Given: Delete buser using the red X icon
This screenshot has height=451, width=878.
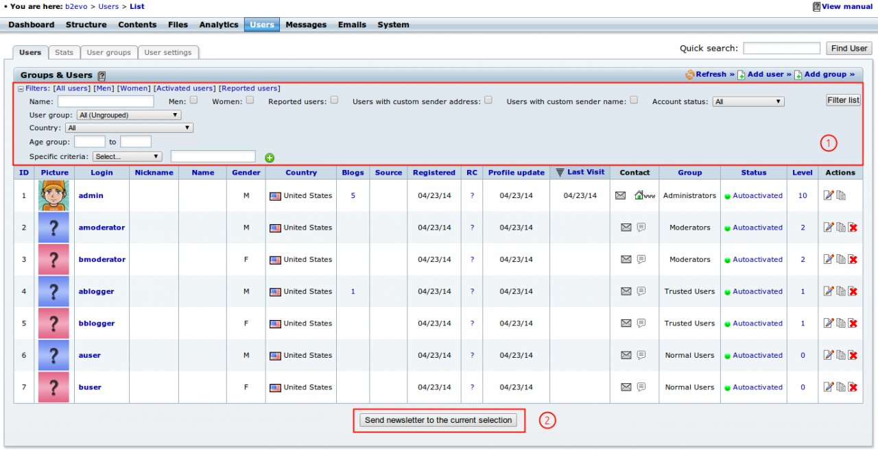Looking at the screenshot, I should click(853, 387).
